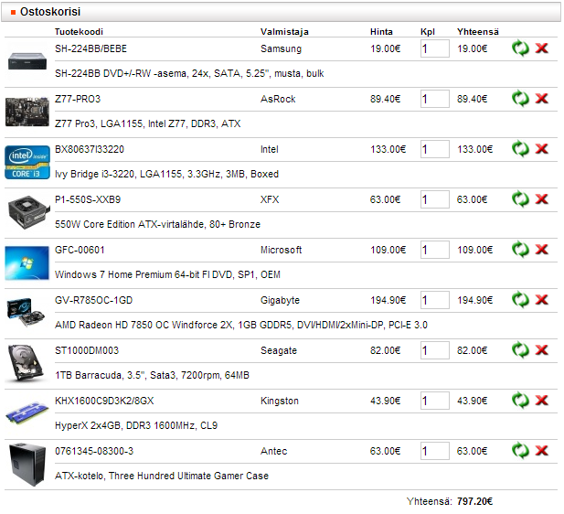
Task: Refresh quantity for Kingston KHX1600C9D3K2/8GX row
Action: click(520, 401)
